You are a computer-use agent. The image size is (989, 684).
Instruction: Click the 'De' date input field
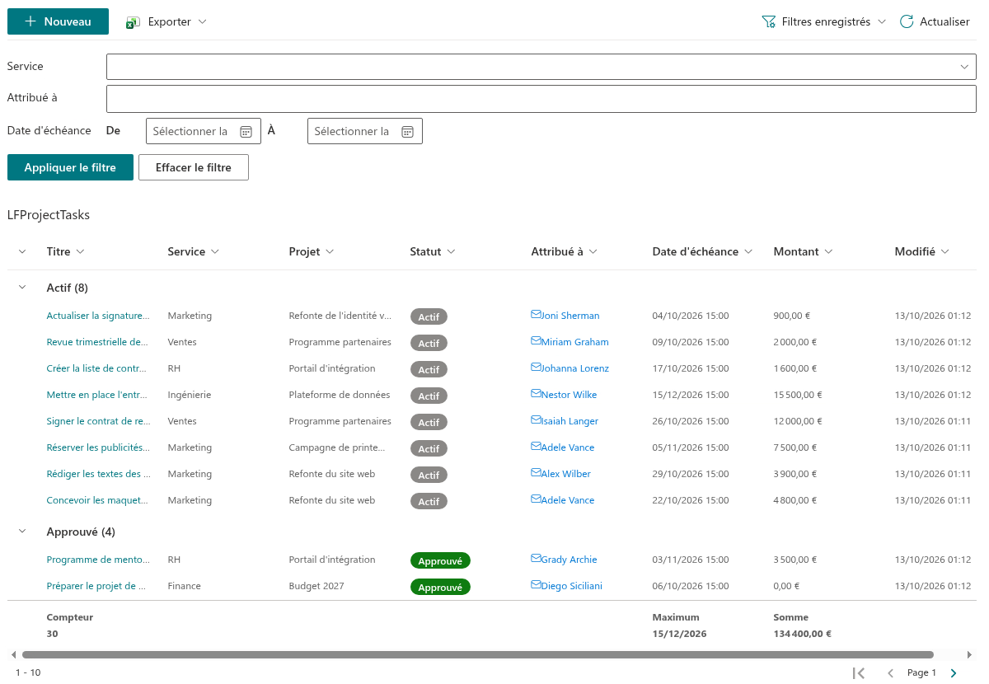204,131
